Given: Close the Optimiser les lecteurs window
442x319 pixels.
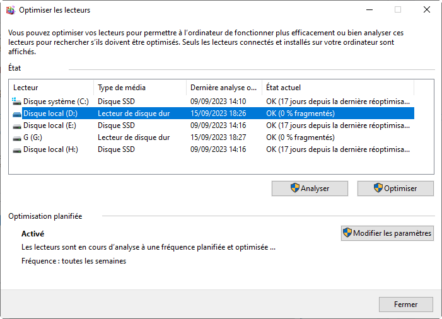Looking at the screenshot, I should point(427,9).
